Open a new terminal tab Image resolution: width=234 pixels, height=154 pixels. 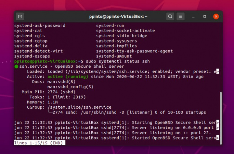click(x=20, y=16)
